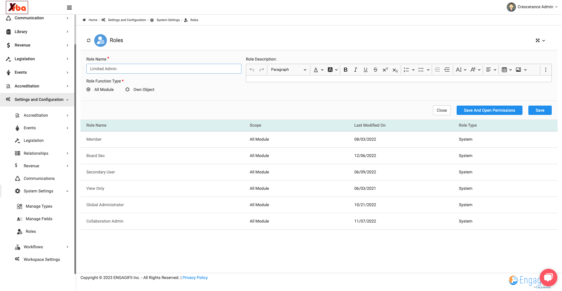Image resolution: width=562 pixels, height=291 pixels.
Task: Click the Close button
Action: pos(442,110)
